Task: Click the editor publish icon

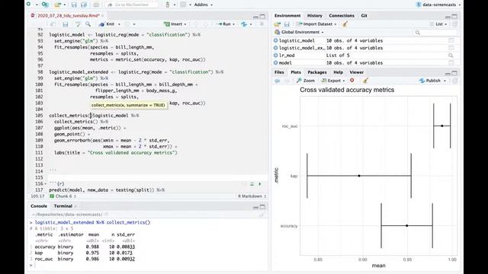Action: (x=244, y=24)
